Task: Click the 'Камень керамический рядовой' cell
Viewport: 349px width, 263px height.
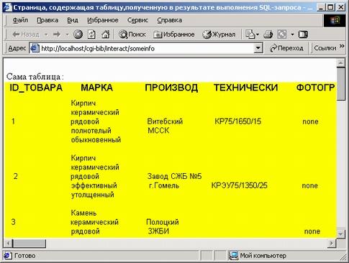Action: 94,222
